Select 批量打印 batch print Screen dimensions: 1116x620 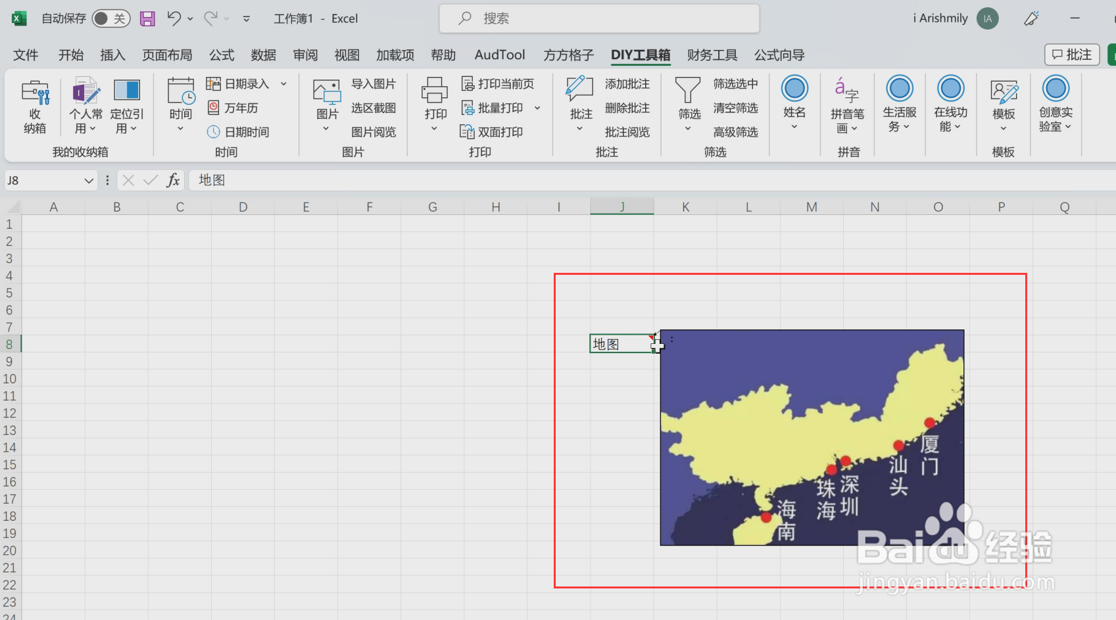pyautogui.click(x=492, y=108)
